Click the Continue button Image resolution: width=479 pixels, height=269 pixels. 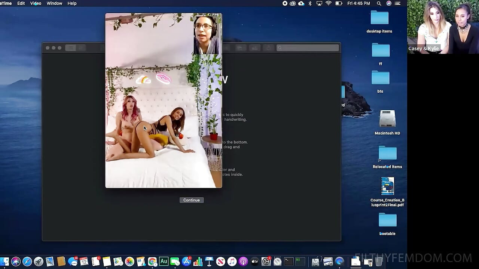point(192,200)
